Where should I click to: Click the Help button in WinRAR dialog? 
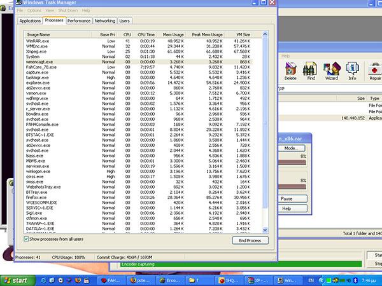point(292,208)
